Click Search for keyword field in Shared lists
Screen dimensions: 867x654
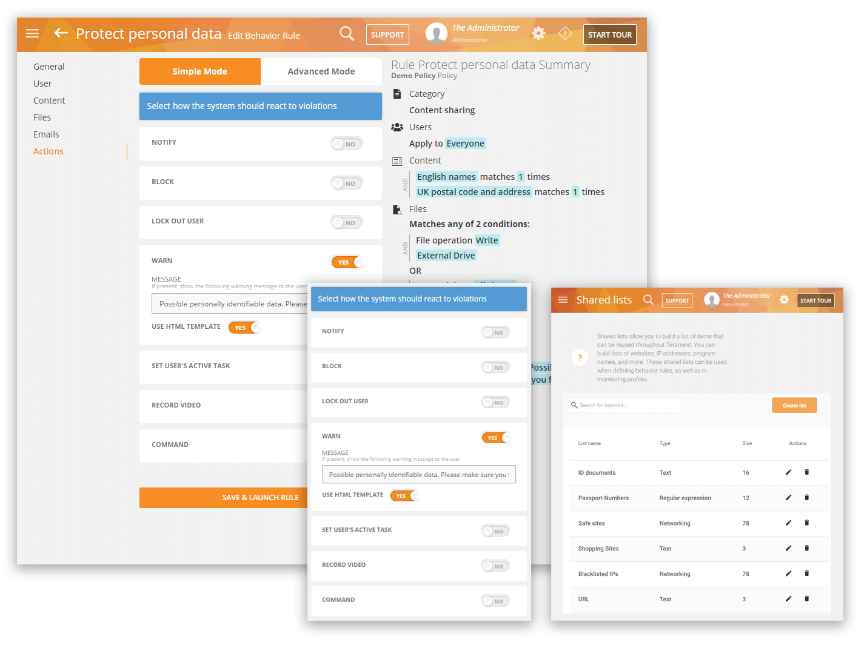pos(624,405)
